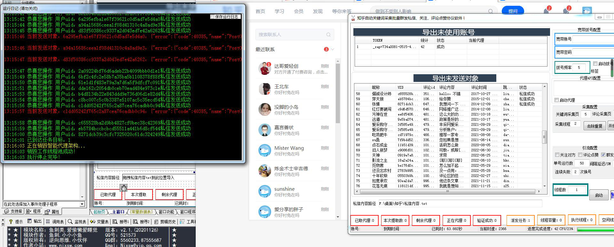This screenshot has width=614, height=247.
Task: Uncheck the 群发 checkbox
Action: tap(603, 155)
